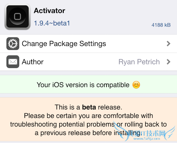Tap the iOS version compatible message
This screenshot has width=177, height=143.
(83, 85)
